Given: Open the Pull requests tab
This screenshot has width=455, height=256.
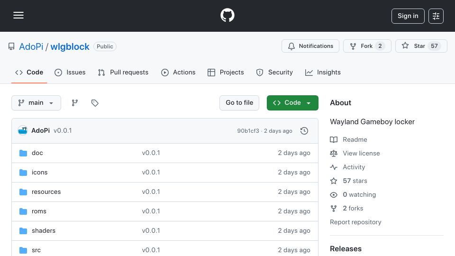Looking at the screenshot, I should (x=123, y=72).
